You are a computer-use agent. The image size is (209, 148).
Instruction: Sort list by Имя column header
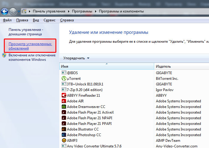107,66
